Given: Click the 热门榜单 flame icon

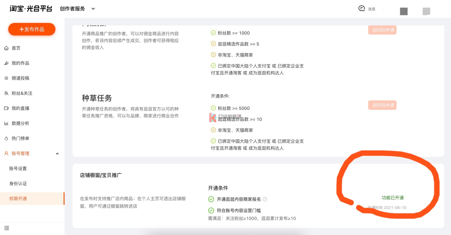Looking at the screenshot, I should pos(6,138).
